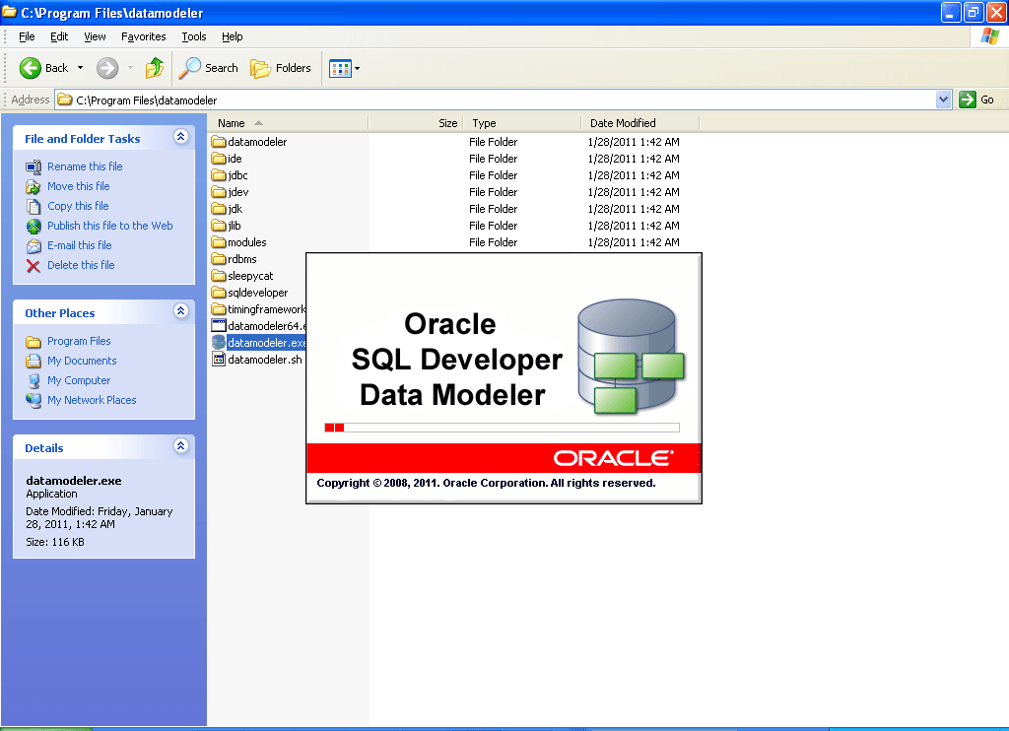Image resolution: width=1009 pixels, height=731 pixels.
Task: Click the address bar path field
Action: pyautogui.click(x=496, y=100)
